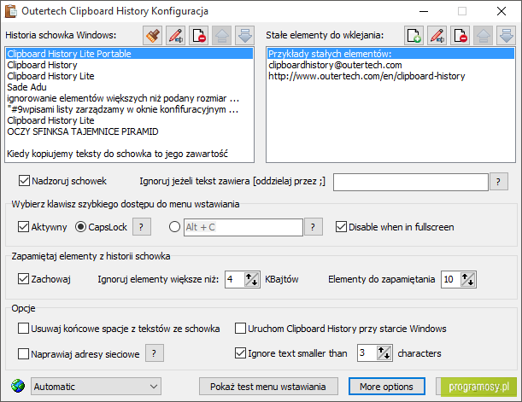Select clipboardhistory@outertech.com entry
This screenshot has height=402, width=522.
point(390,65)
